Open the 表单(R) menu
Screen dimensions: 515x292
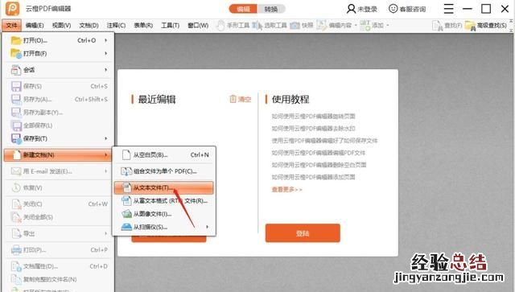pos(143,25)
